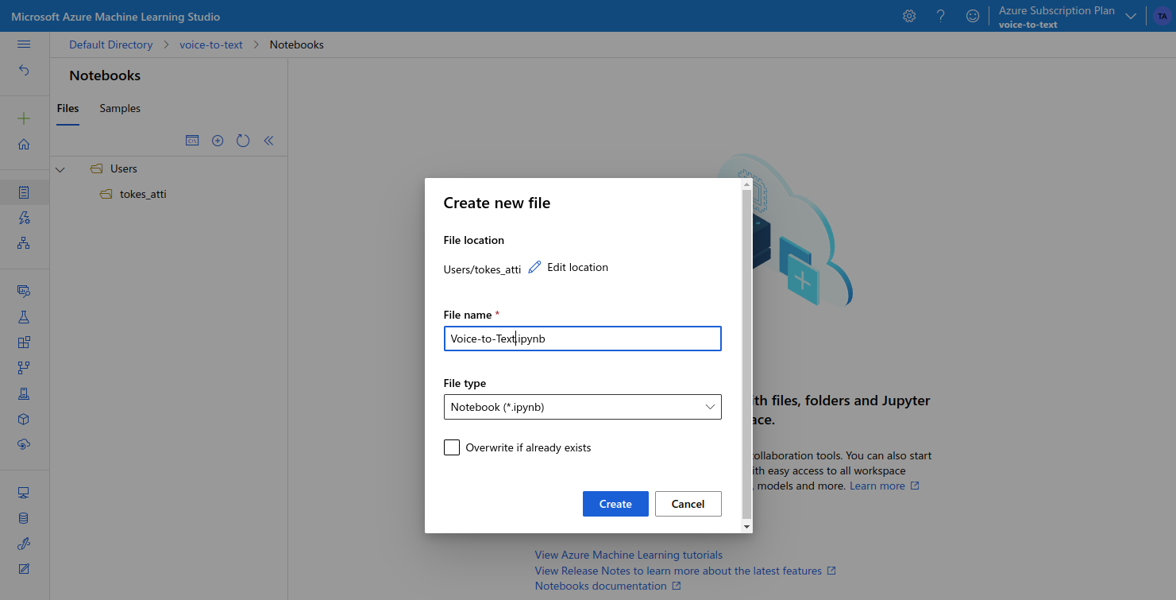1176x600 pixels.
Task: Go to Home in sidebar
Action: (24, 145)
